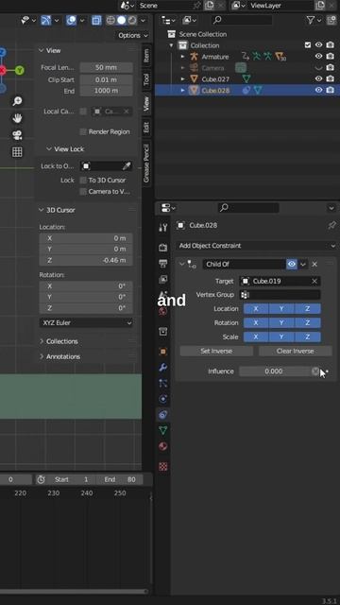Collapse the View panel section

(x=42, y=50)
